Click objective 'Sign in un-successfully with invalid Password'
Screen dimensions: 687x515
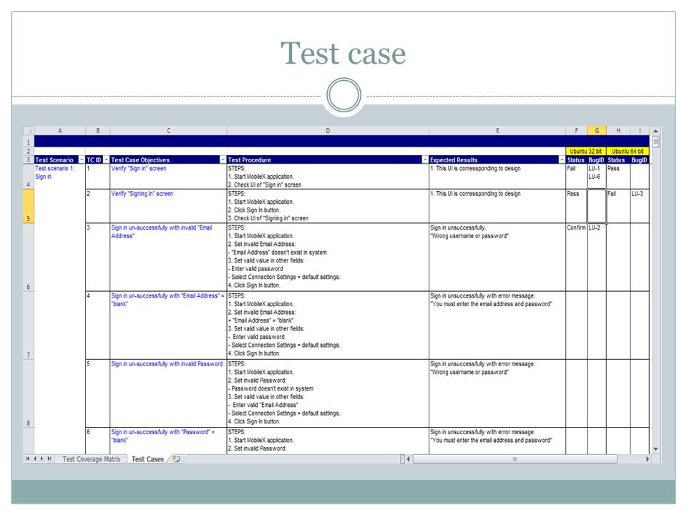[x=168, y=393]
